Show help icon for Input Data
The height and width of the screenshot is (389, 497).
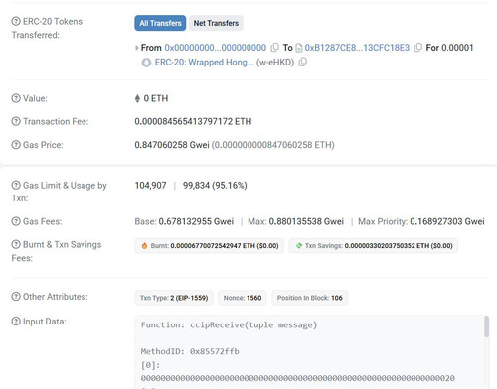[x=16, y=322]
